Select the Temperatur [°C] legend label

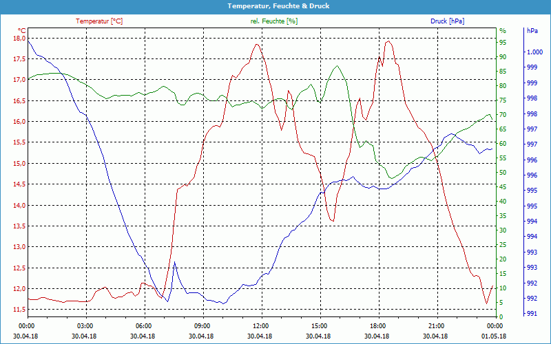pyautogui.click(x=99, y=21)
